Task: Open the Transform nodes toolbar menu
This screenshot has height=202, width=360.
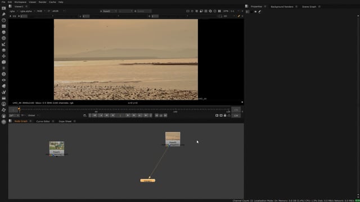Action: pyautogui.click(x=4, y=56)
